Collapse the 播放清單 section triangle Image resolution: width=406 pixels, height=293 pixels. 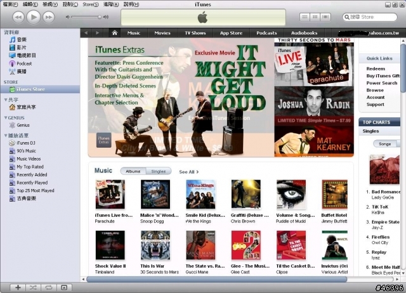(x=6, y=135)
